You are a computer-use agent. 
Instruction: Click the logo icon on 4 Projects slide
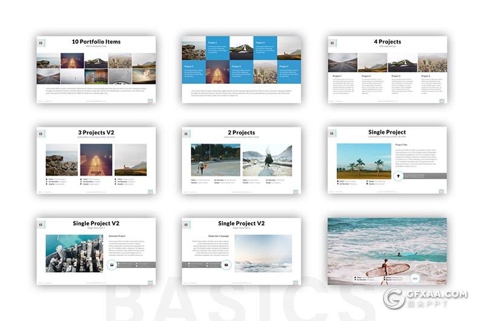point(332,43)
